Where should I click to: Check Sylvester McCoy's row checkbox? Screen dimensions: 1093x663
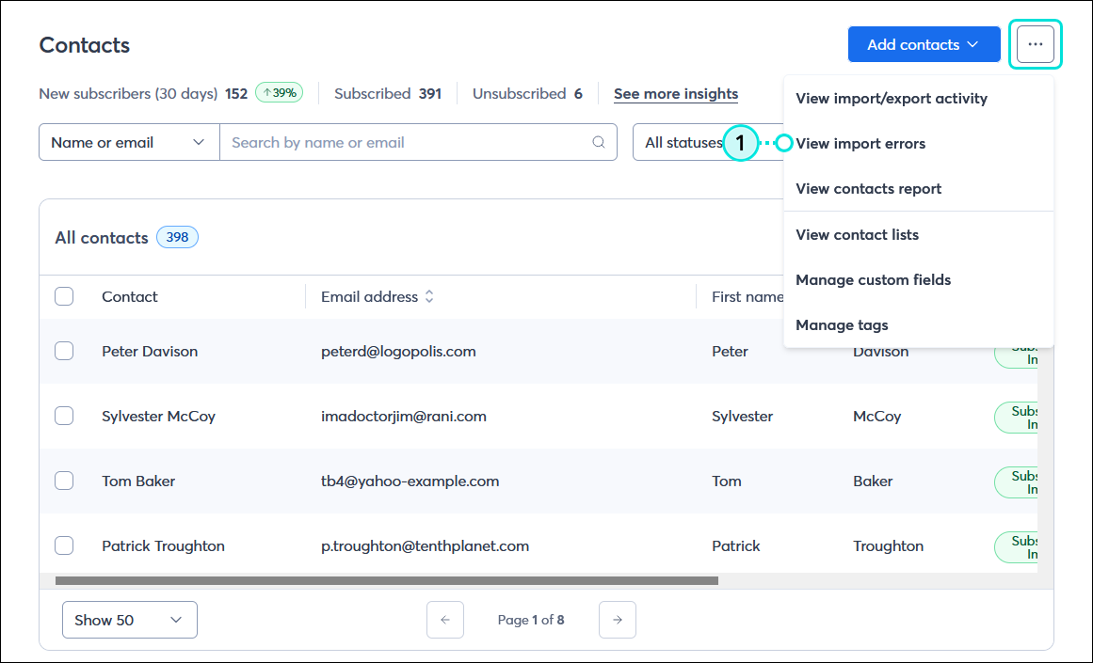tap(64, 416)
